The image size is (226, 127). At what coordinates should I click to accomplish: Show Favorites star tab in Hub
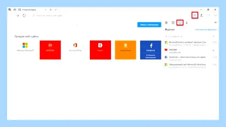click(166, 23)
